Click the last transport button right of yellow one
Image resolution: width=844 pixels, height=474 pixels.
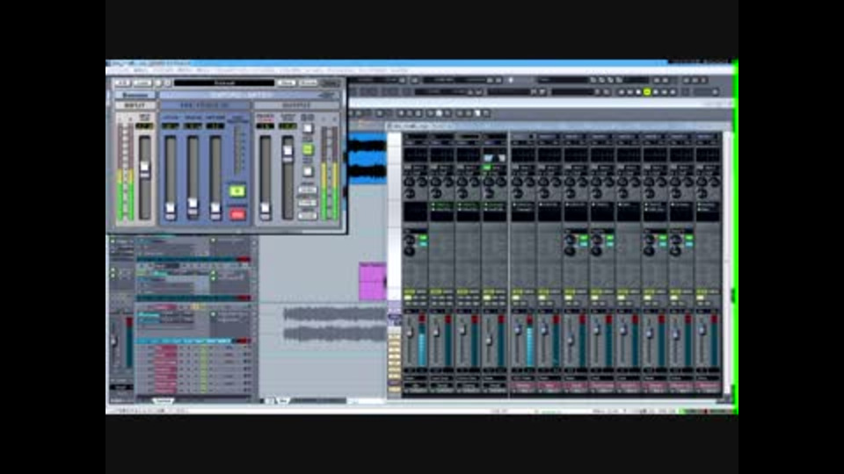[x=673, y=92]
